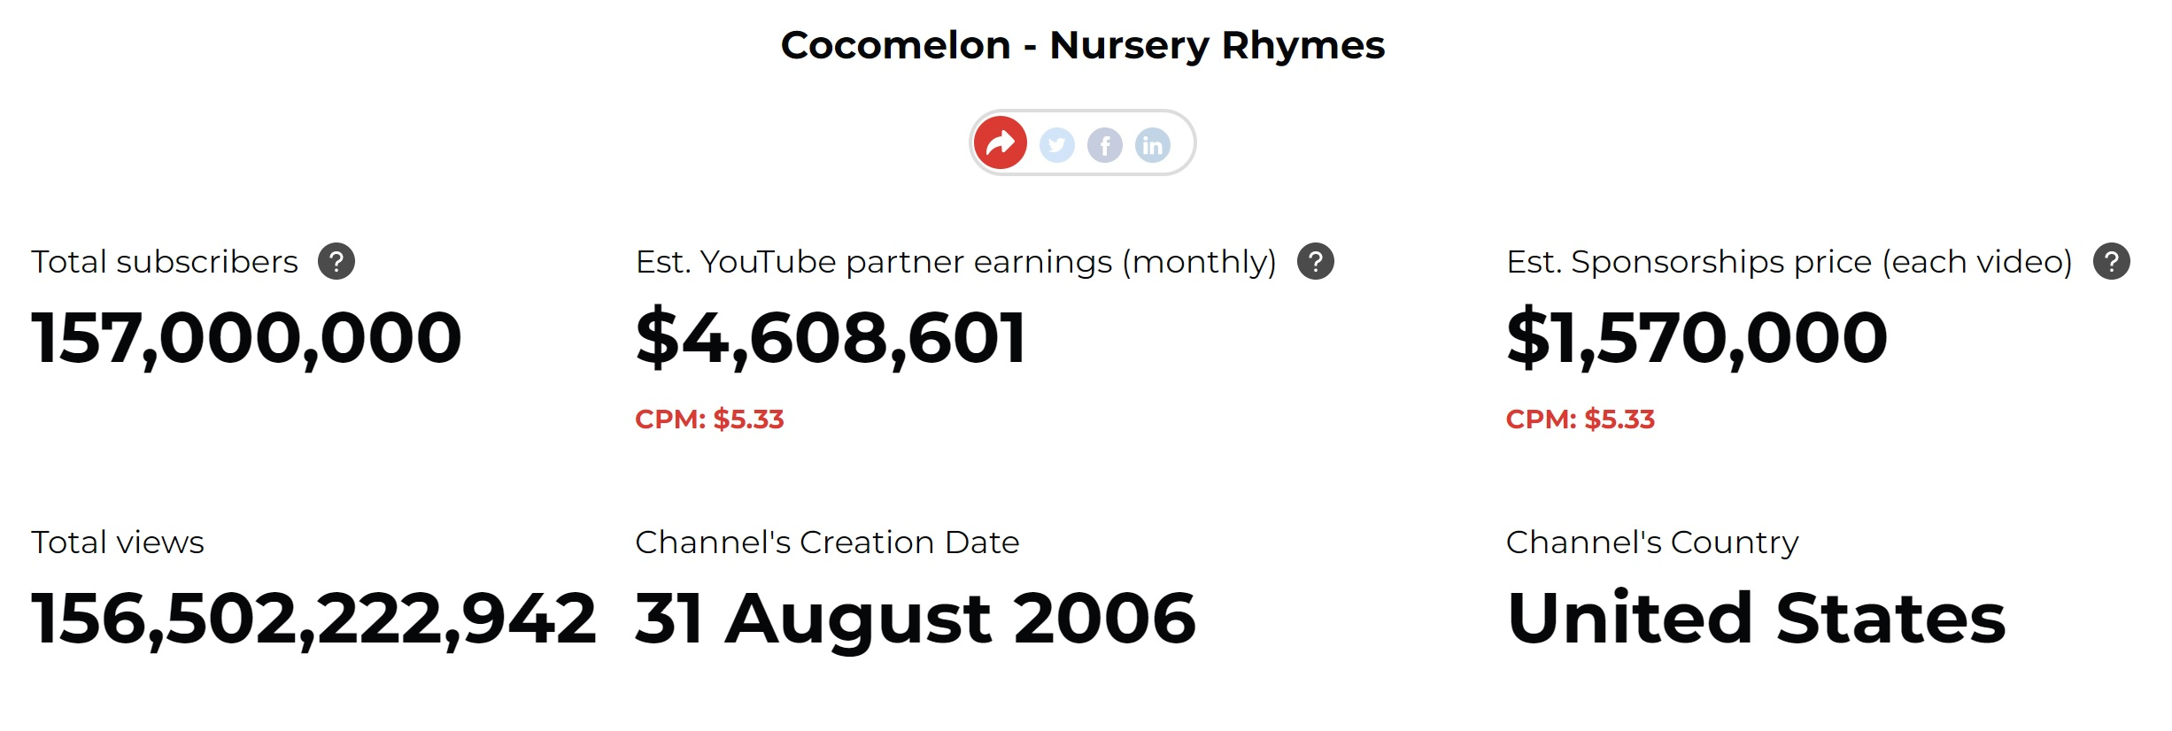Viewport: 2172px width, 731px height.
Task: Click the 31 August 2006 creation date
Action: click(916, 619)
